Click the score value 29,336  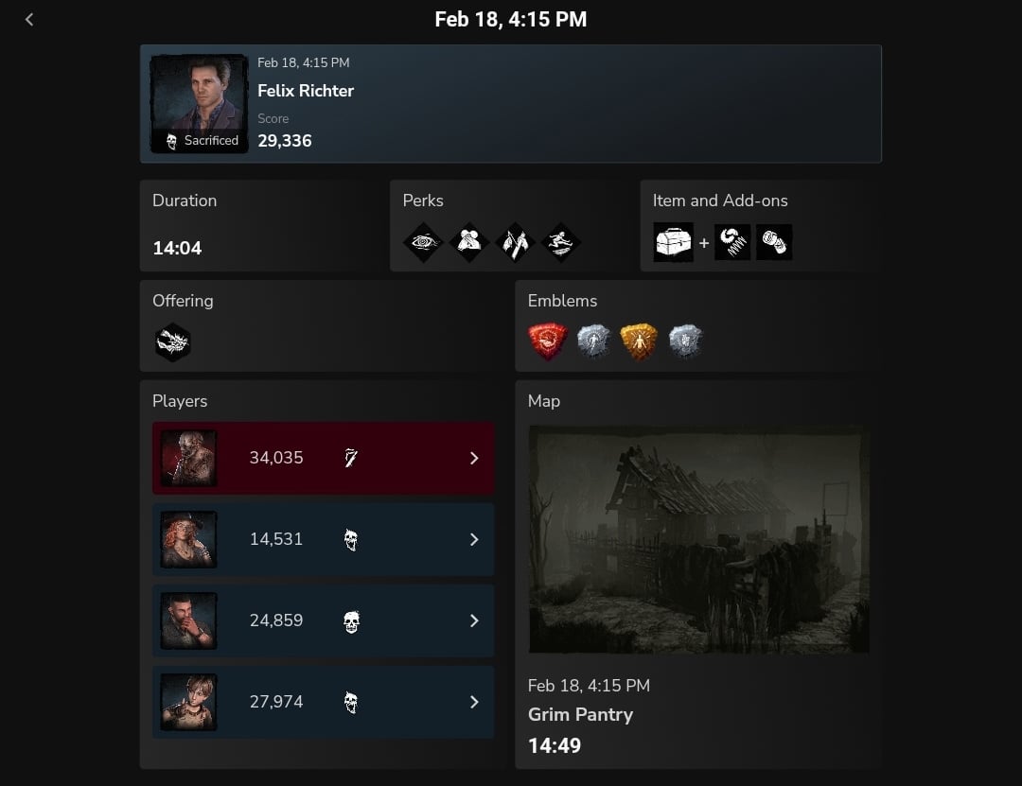click(x=285, y=141)
